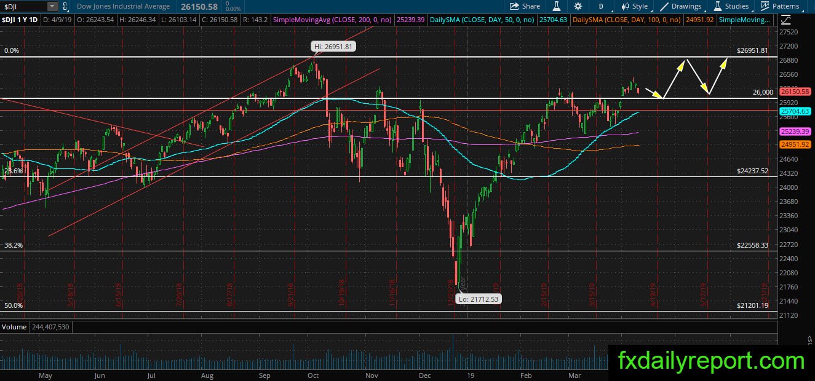
Task: Click the Lo: 21712.53 price bubble
Action: 478,299
